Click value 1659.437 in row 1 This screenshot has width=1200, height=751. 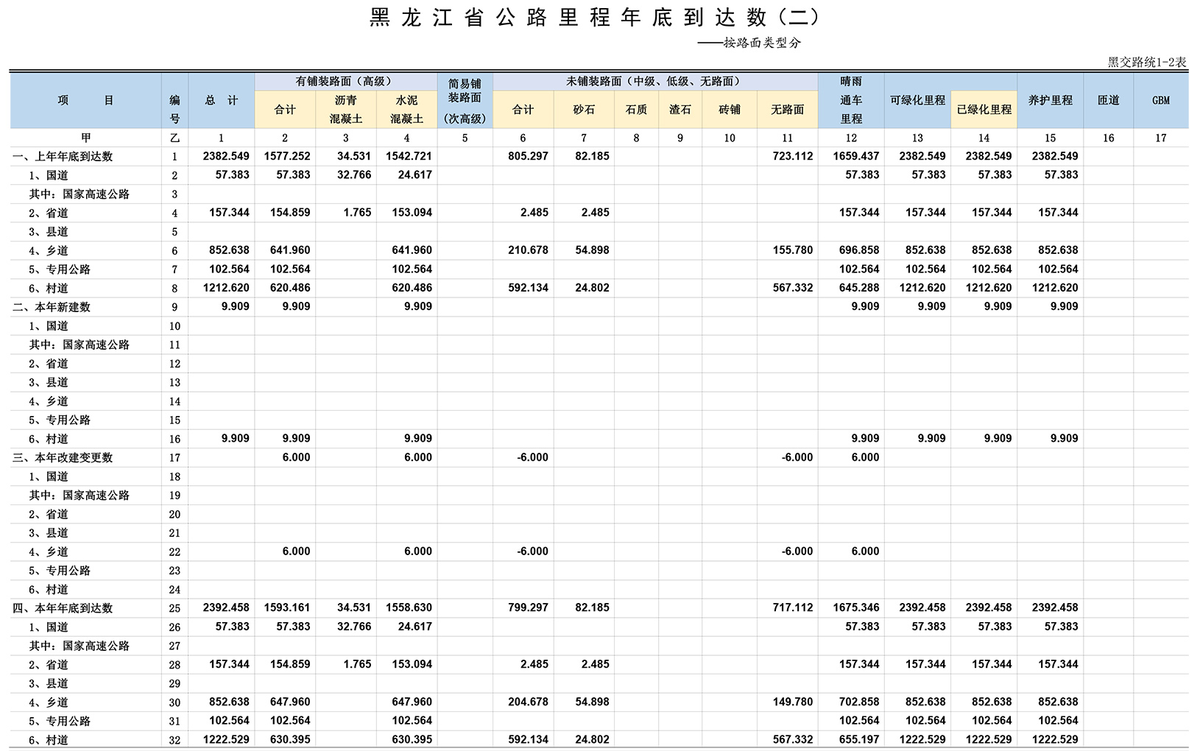pos(856,156)
